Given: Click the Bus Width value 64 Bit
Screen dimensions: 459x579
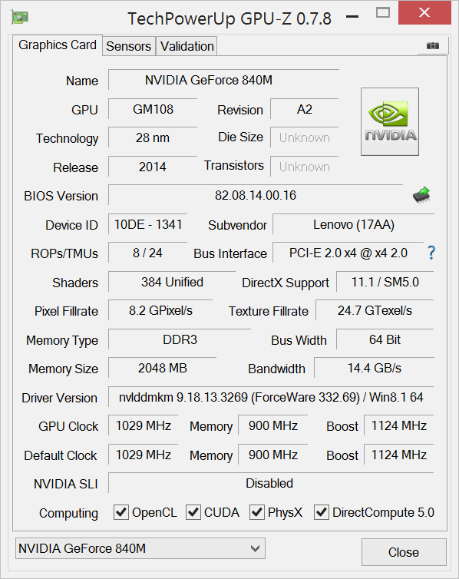Looking at the screenshot, I should click(385, 339).
